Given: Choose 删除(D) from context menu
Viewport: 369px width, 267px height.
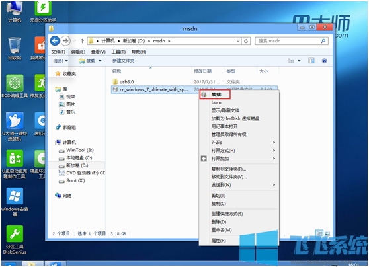Looking at the screenshot, I should pos(239,222).
